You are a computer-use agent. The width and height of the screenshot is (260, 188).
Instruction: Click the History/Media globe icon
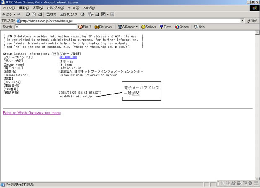pos(82,14)
